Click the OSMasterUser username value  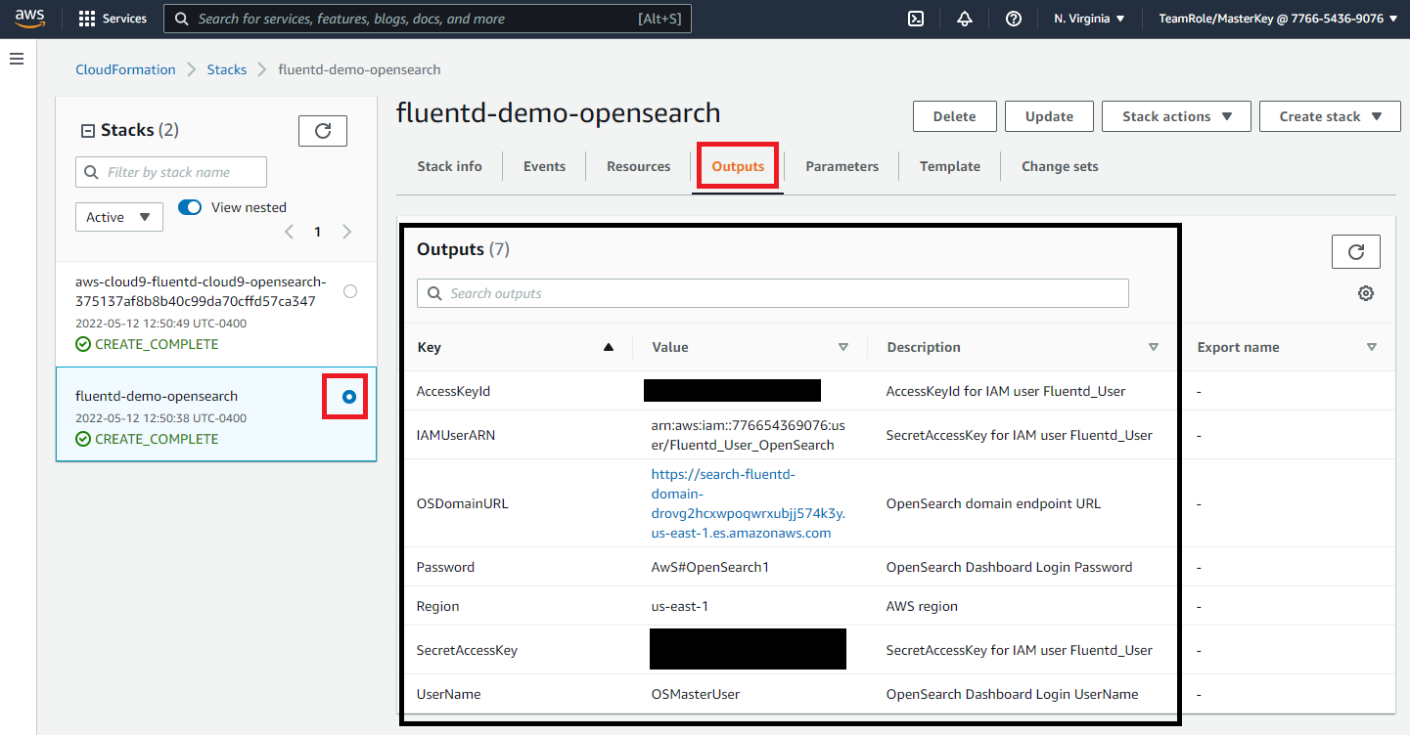[696, 694]
